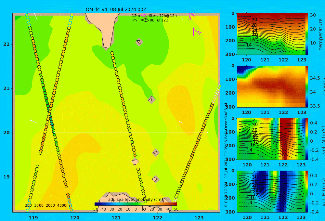The image size is (325, 221).
Task: Click the 'vel. N (m/s)' colorbar
Action: (x=307, y=139)
